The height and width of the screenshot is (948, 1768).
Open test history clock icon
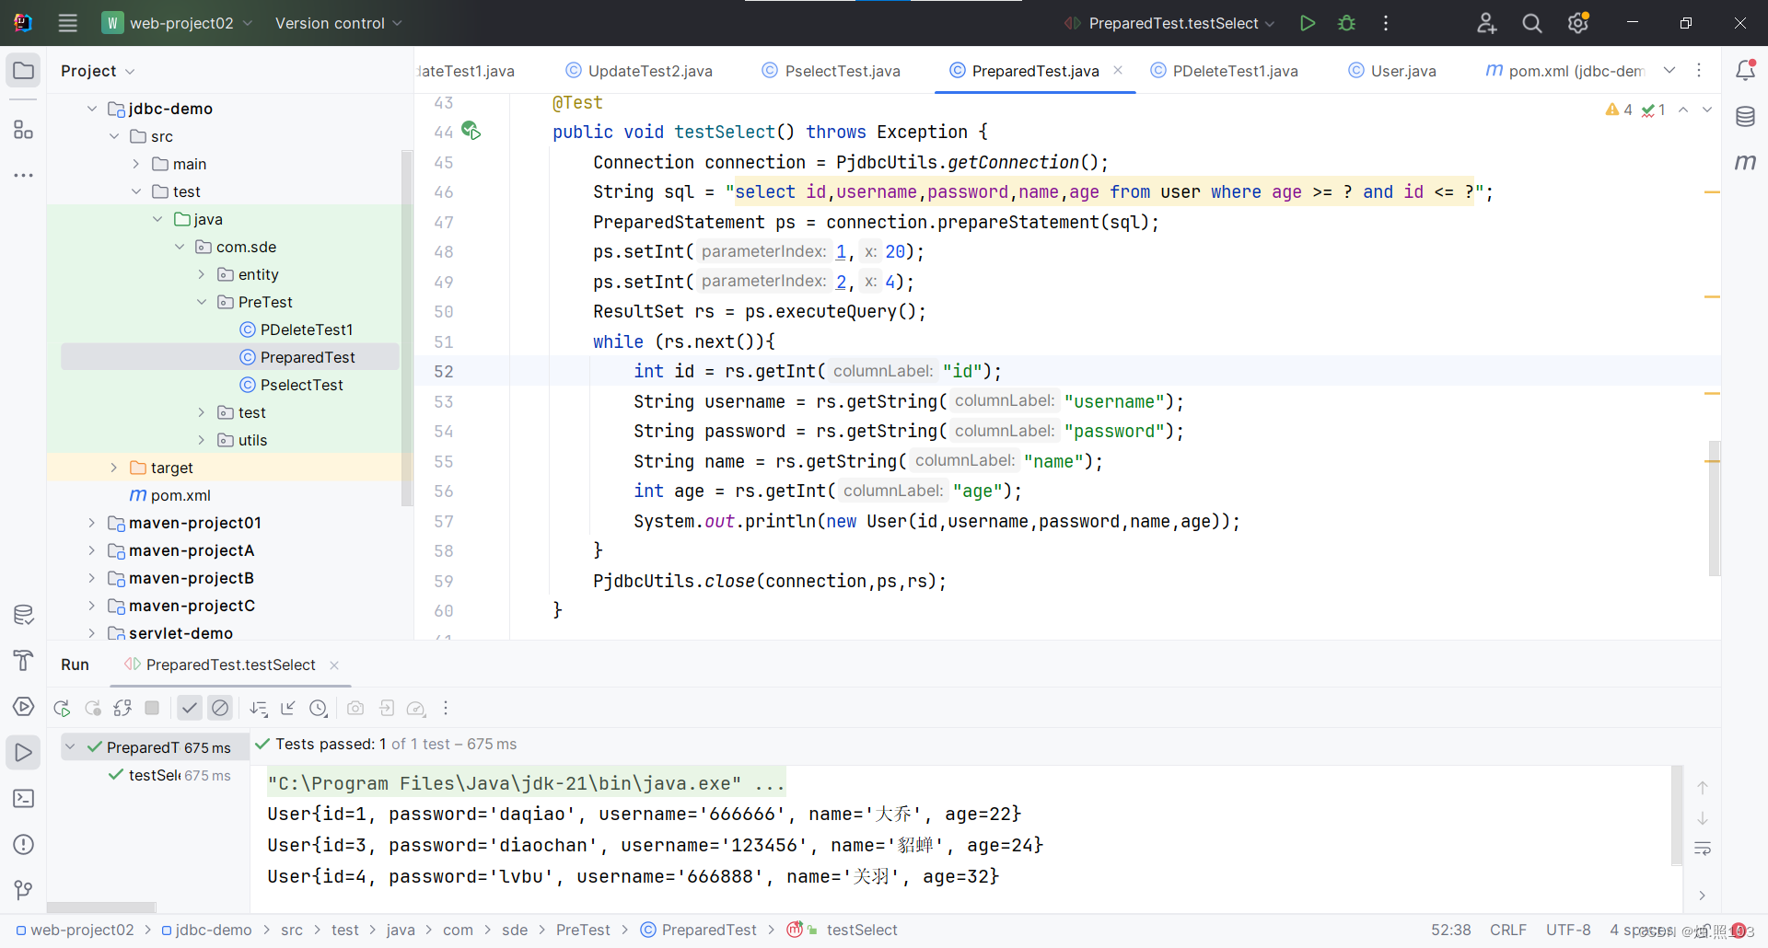pyautogui.click(x=319, y=708)
